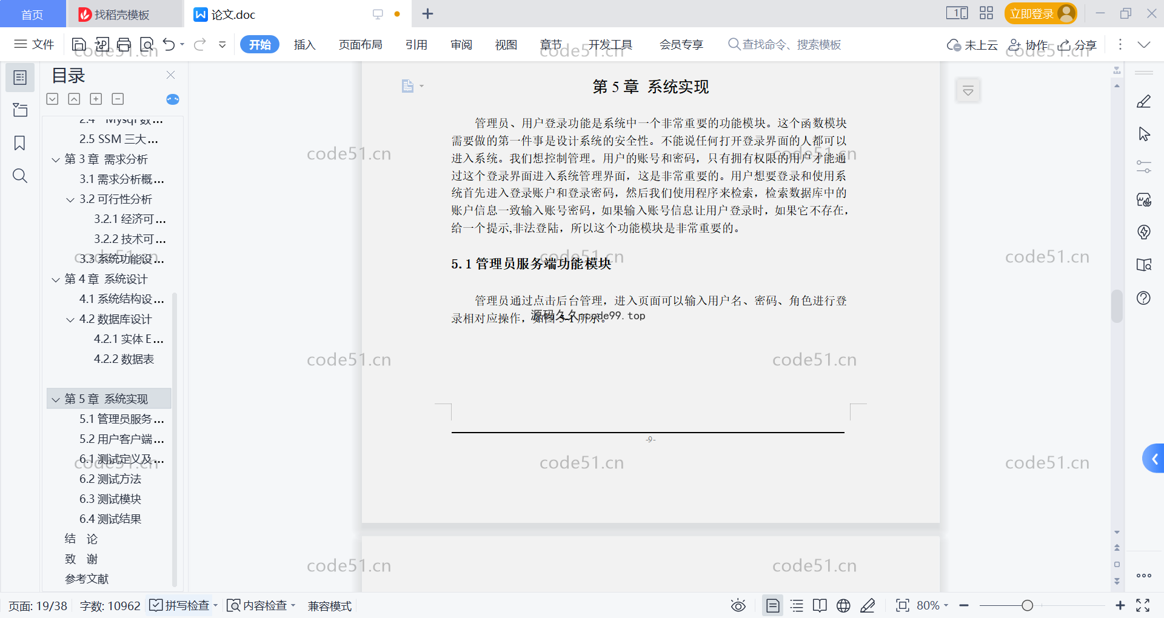Select 5.1 管理员服务 heading in outline
Screen dimensions: 1164x618
pos(121,419)
